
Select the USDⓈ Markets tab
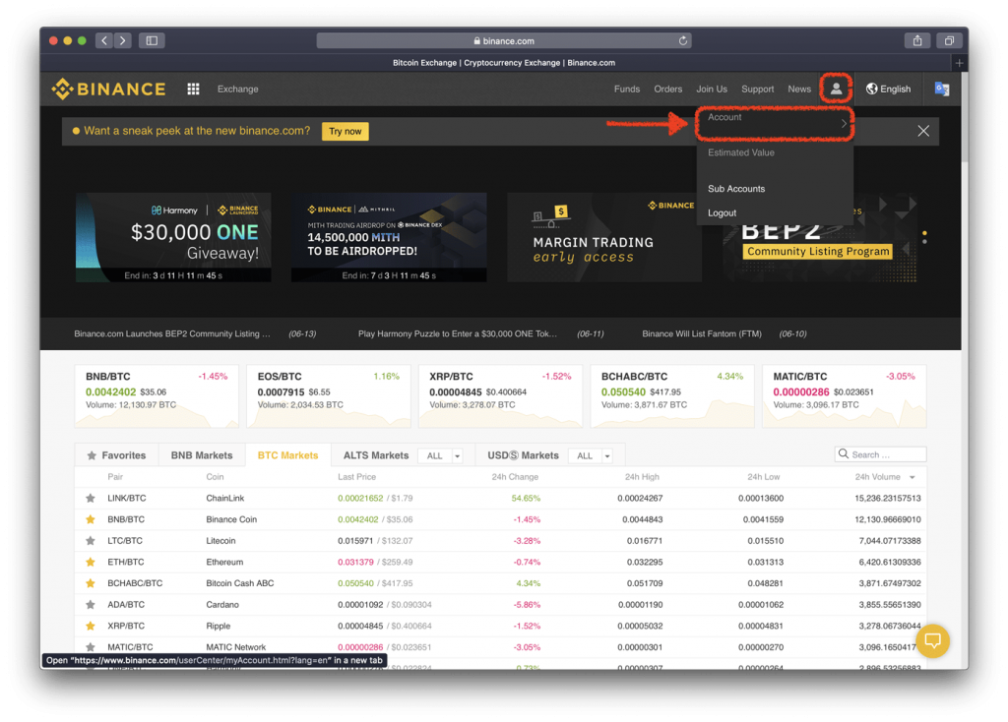[x=523, y=455]
